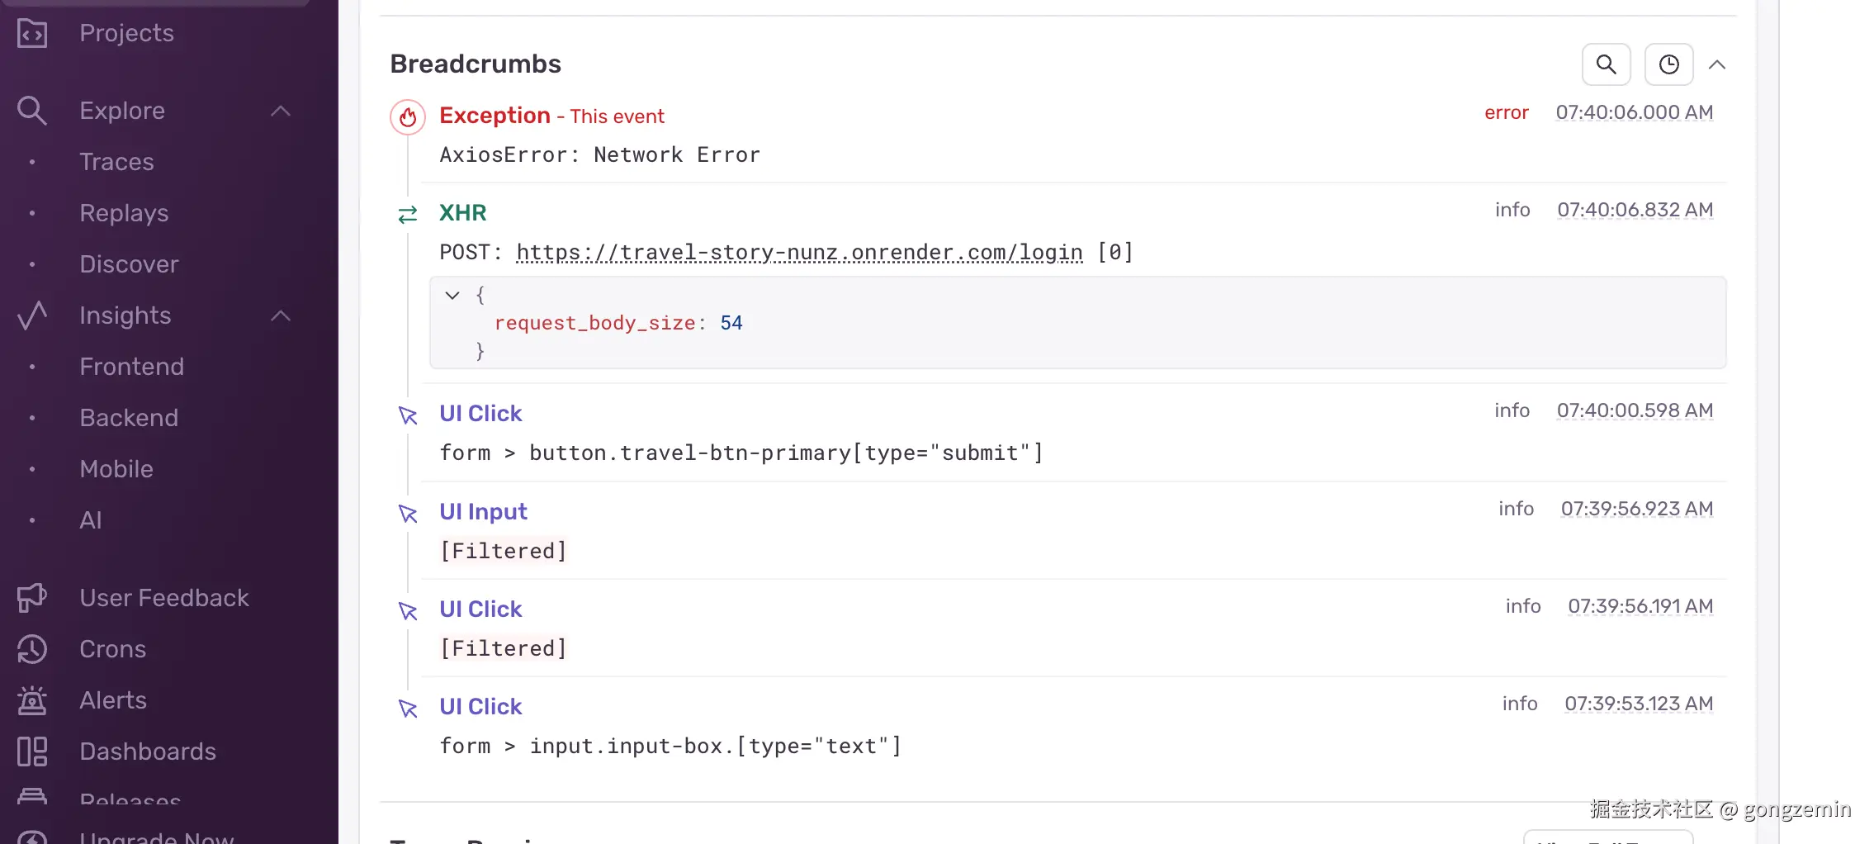Click the Exception flame icon
1874x844 pixels.
pyautogui.click(x=408, y=117)
